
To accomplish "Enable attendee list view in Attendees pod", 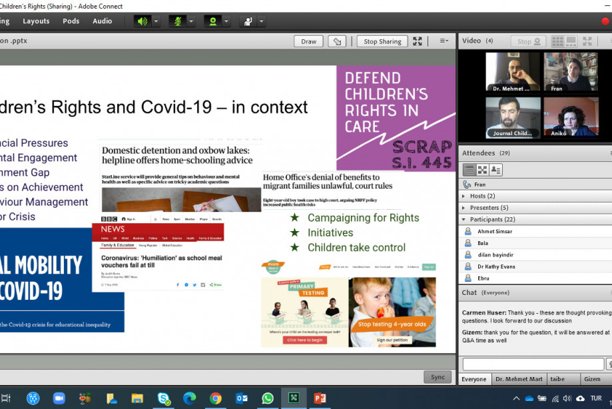I will click(470, 169).
